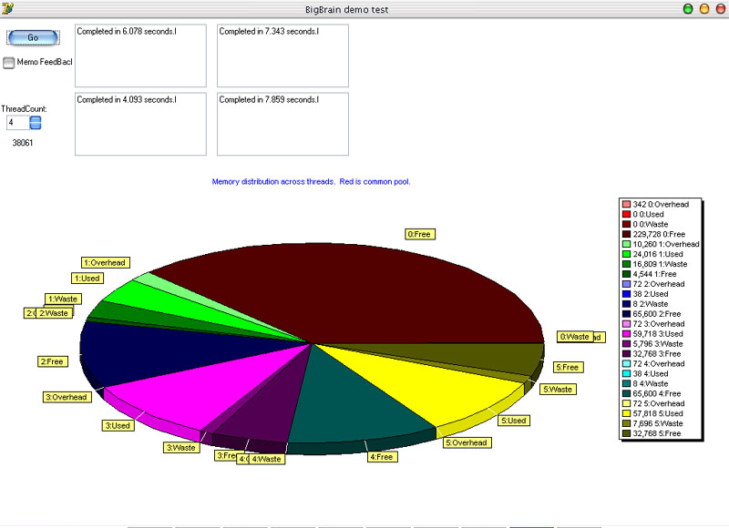
Task: Click the ThreadCount spinner arrows
Action: pyautogui.click(x=36, y=122)
